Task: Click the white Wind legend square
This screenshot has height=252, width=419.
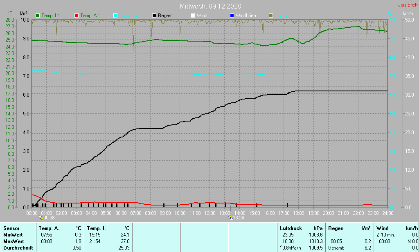Action: 193,15
